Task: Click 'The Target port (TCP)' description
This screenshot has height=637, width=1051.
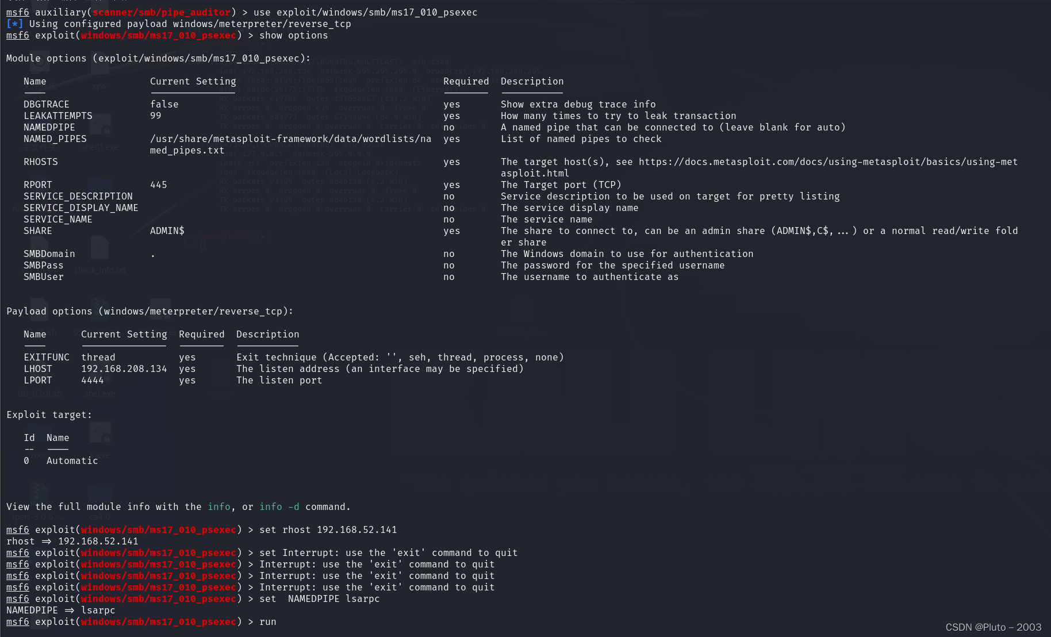Action: coord(561,185)
